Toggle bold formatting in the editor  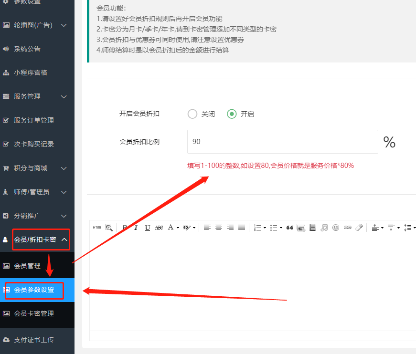125,228
